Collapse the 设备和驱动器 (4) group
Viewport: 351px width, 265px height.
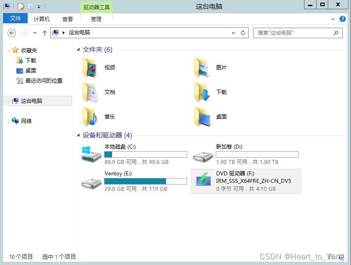tap(78, 135)
